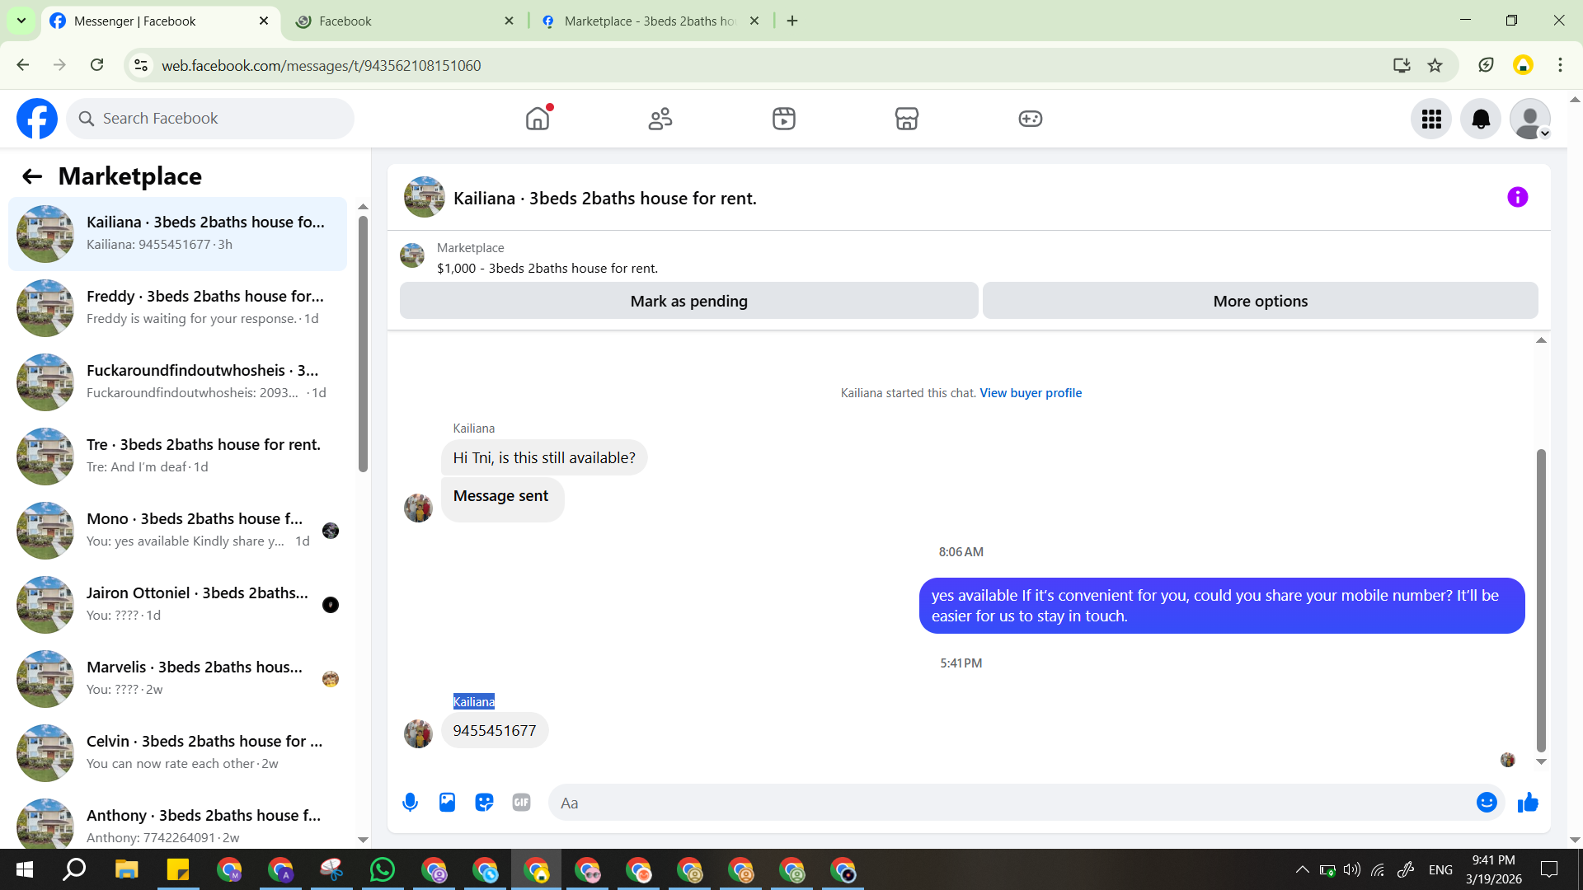Viewport: 1583px width, 890px height.
Task: Send a thumbs-up like
Action: click(1528, 803)
